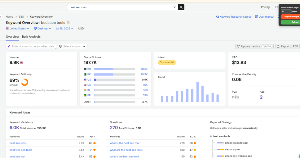Click the tallest bar in the Trend chart
The width and height of the screenshot is (300, 158).
click(x=197, y=92)
